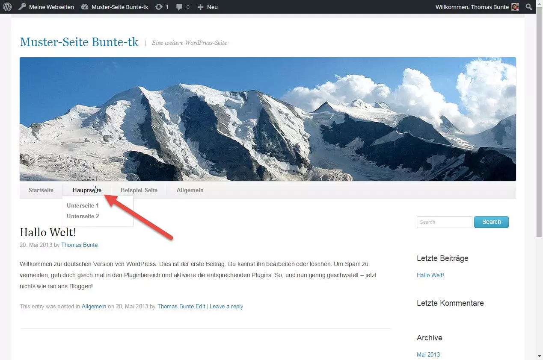Open Hallo Welt! under Letzte Beiträge
The width and height of the screenshot is (543, 360).
coord(430,275)
